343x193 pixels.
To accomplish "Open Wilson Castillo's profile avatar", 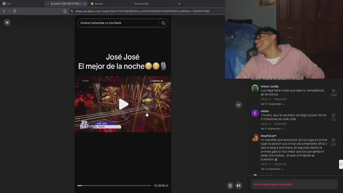I will [x=255, y=88].
